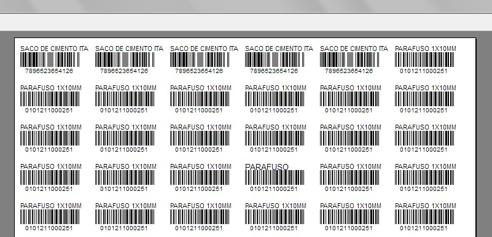
Task: Click the dark gray margin left of the page
Action: coord(7,135)
